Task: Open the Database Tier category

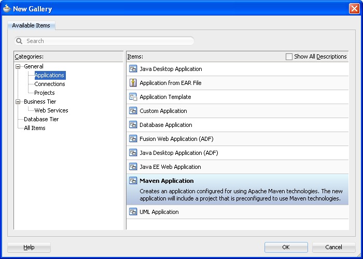Action: [x=41, y=119]
